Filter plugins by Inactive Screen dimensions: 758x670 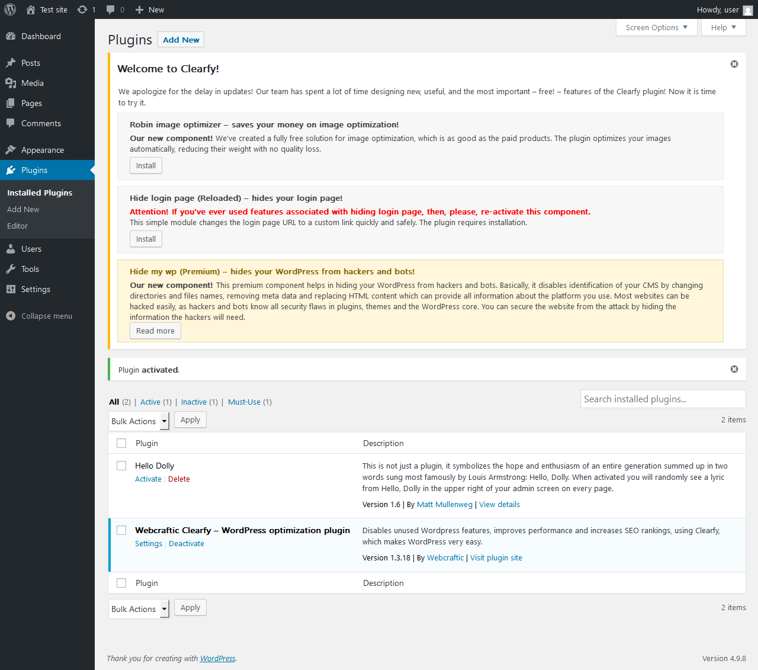pos(194,402)
